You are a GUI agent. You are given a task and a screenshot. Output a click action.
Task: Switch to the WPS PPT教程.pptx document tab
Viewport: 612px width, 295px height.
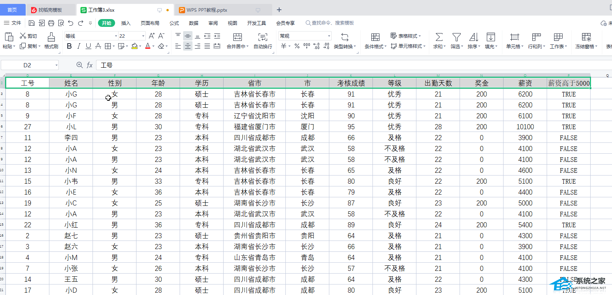tap(207, 10)
